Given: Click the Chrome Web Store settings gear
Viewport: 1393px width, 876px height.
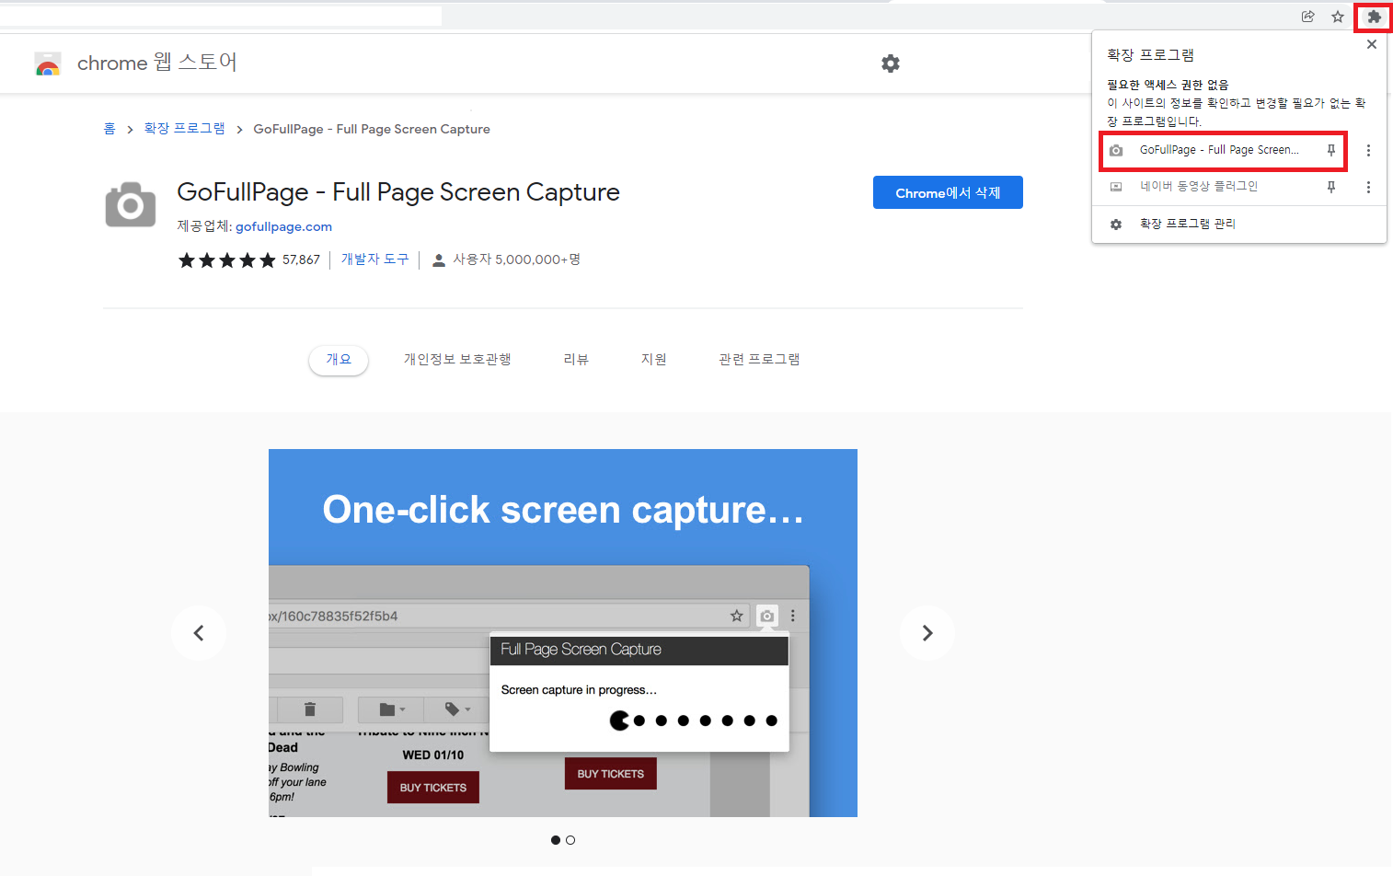Looking at the screenshot, I should [x=891, y=63].
